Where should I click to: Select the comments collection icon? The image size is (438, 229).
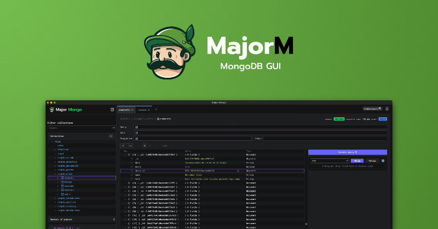(x=62, y=178)
